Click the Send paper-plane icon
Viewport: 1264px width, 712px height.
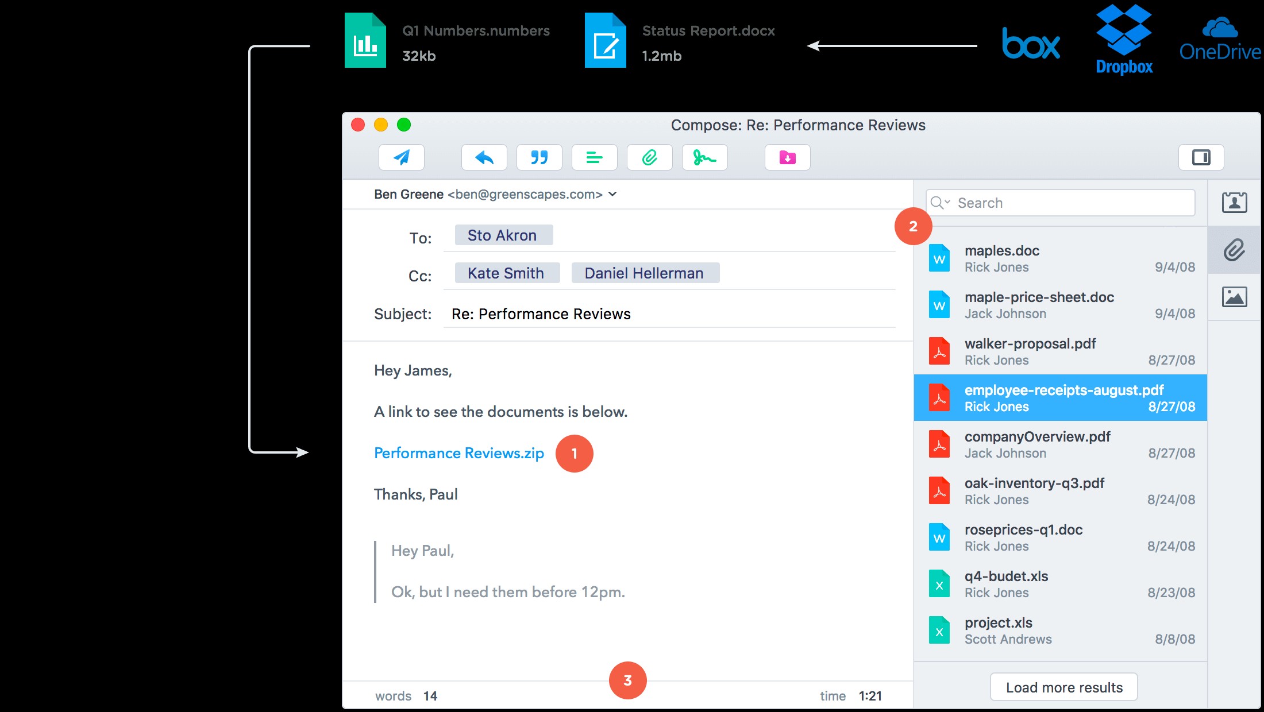[x=402, y=157]
